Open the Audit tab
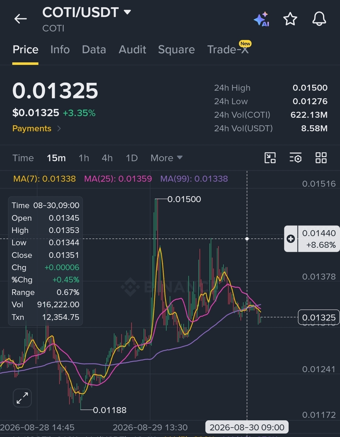This screenshot has height=437, width=340. [x=132, y=49]
